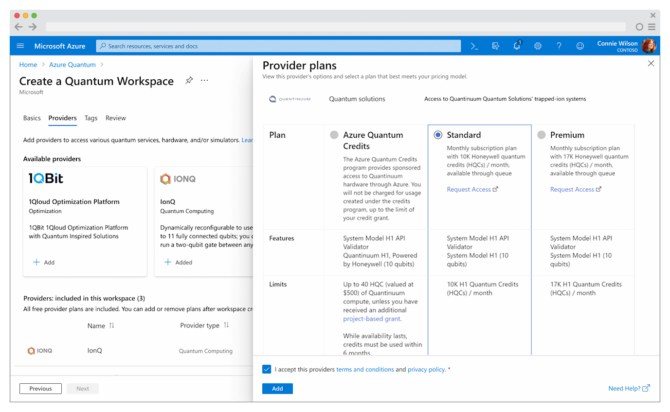
Task: Click the pin icon next to workspace title
Action: [x=189, y=81]
